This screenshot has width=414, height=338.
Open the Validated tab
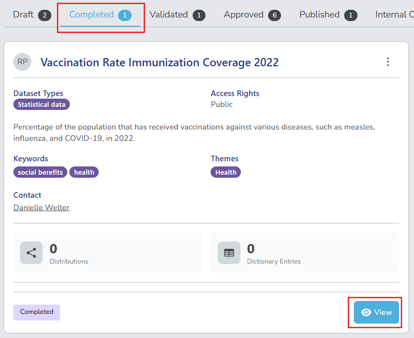click(177, 15)
